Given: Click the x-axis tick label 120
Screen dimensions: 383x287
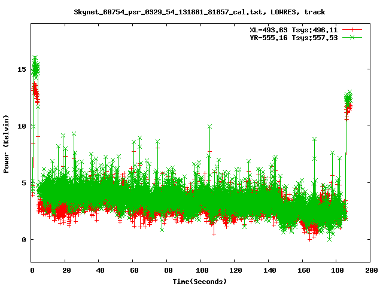Looking at the screenshot, I should tap(236, 270).
